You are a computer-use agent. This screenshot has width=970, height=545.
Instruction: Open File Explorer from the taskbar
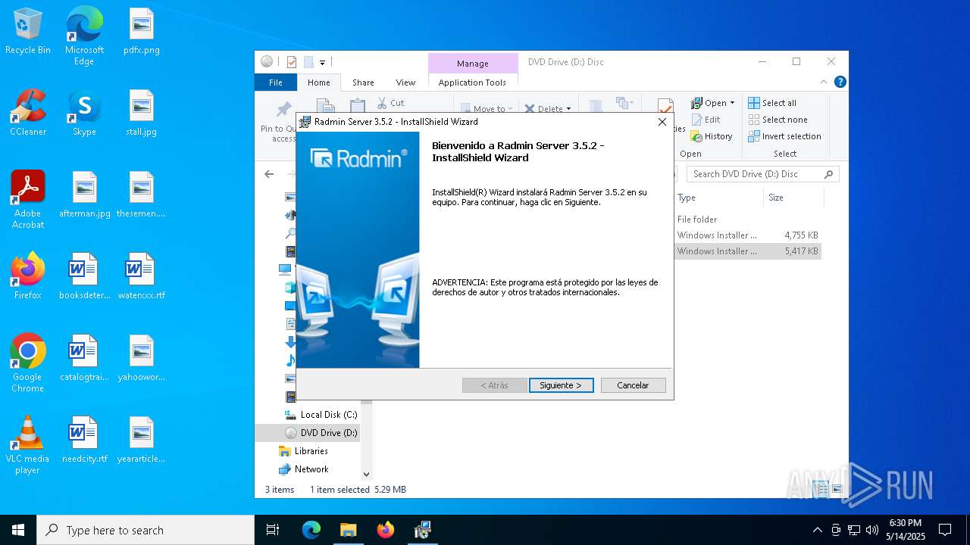[x=348, y=530]
